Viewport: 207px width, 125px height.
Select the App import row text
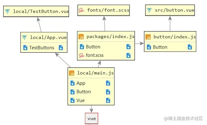[81, 83]
